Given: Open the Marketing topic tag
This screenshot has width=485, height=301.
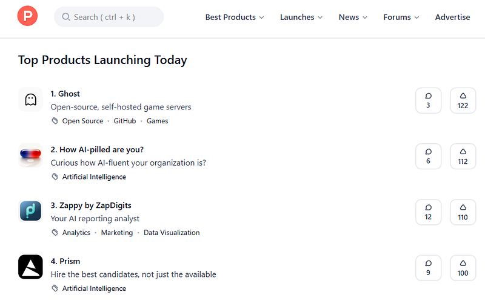Looking at the screenshot, I should point(117,233).
